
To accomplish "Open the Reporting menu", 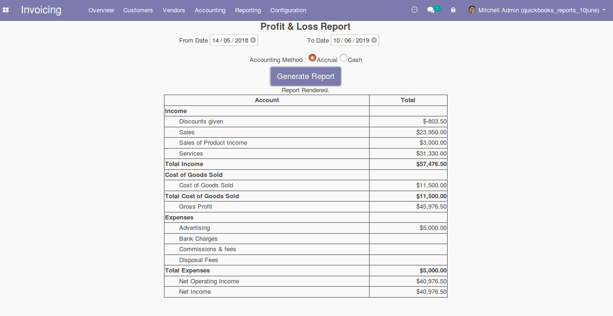I will (x=248, y=10).
